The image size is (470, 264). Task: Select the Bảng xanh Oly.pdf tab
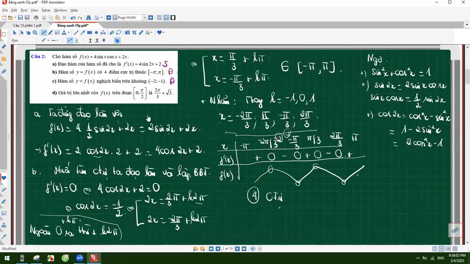(73, 25)
